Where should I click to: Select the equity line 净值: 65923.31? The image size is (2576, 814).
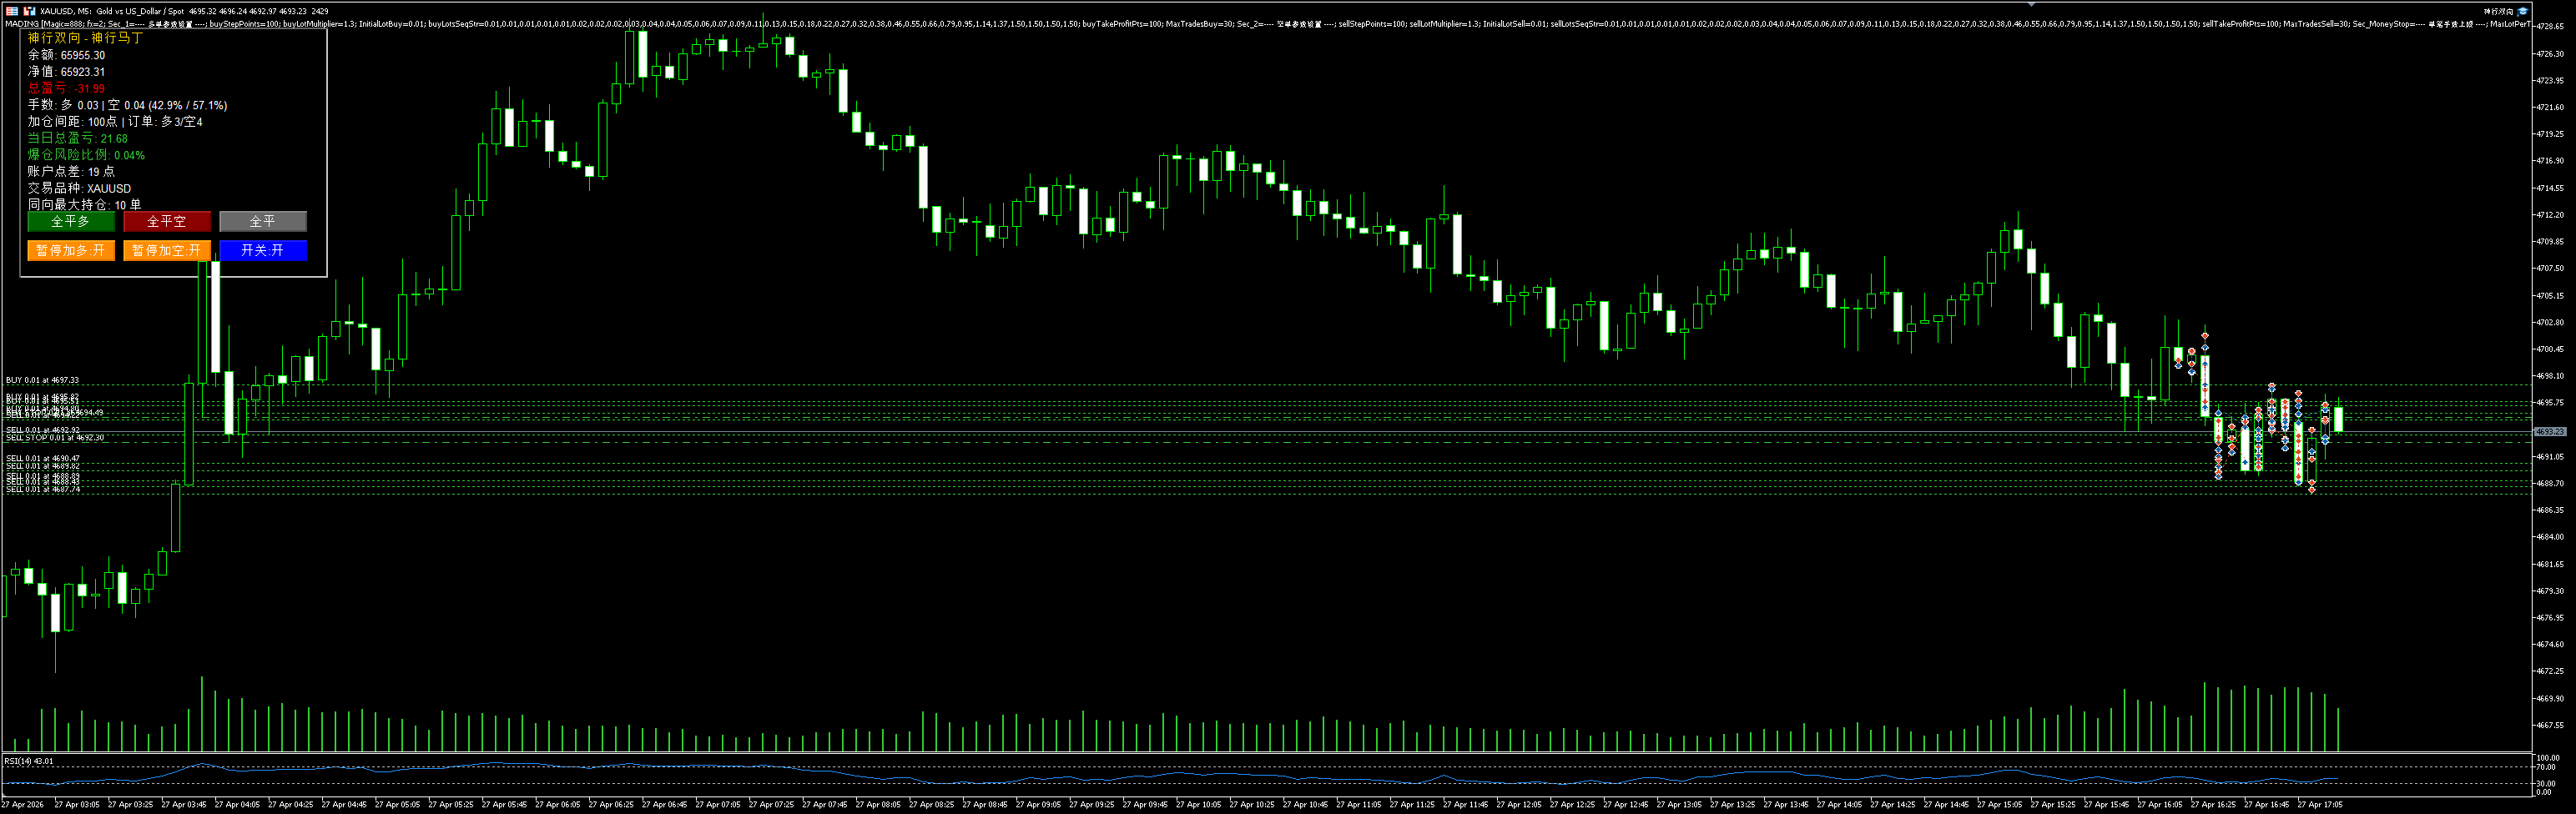coord(66,72)
